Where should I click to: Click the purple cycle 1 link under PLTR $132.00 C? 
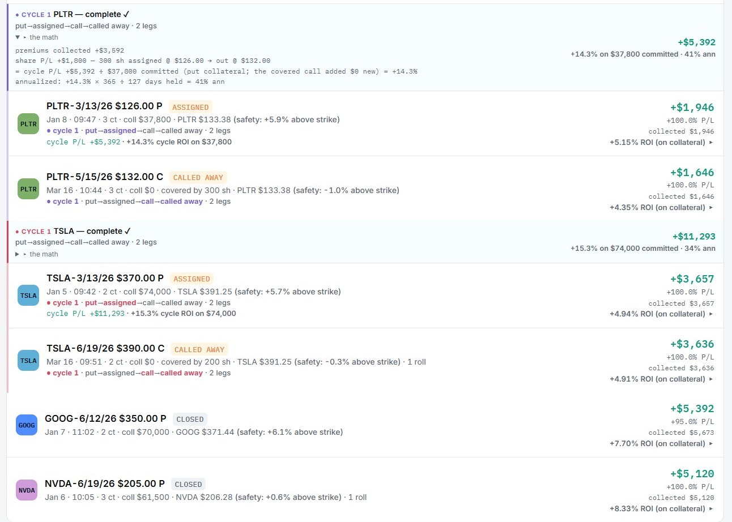(x=62, y=202)
